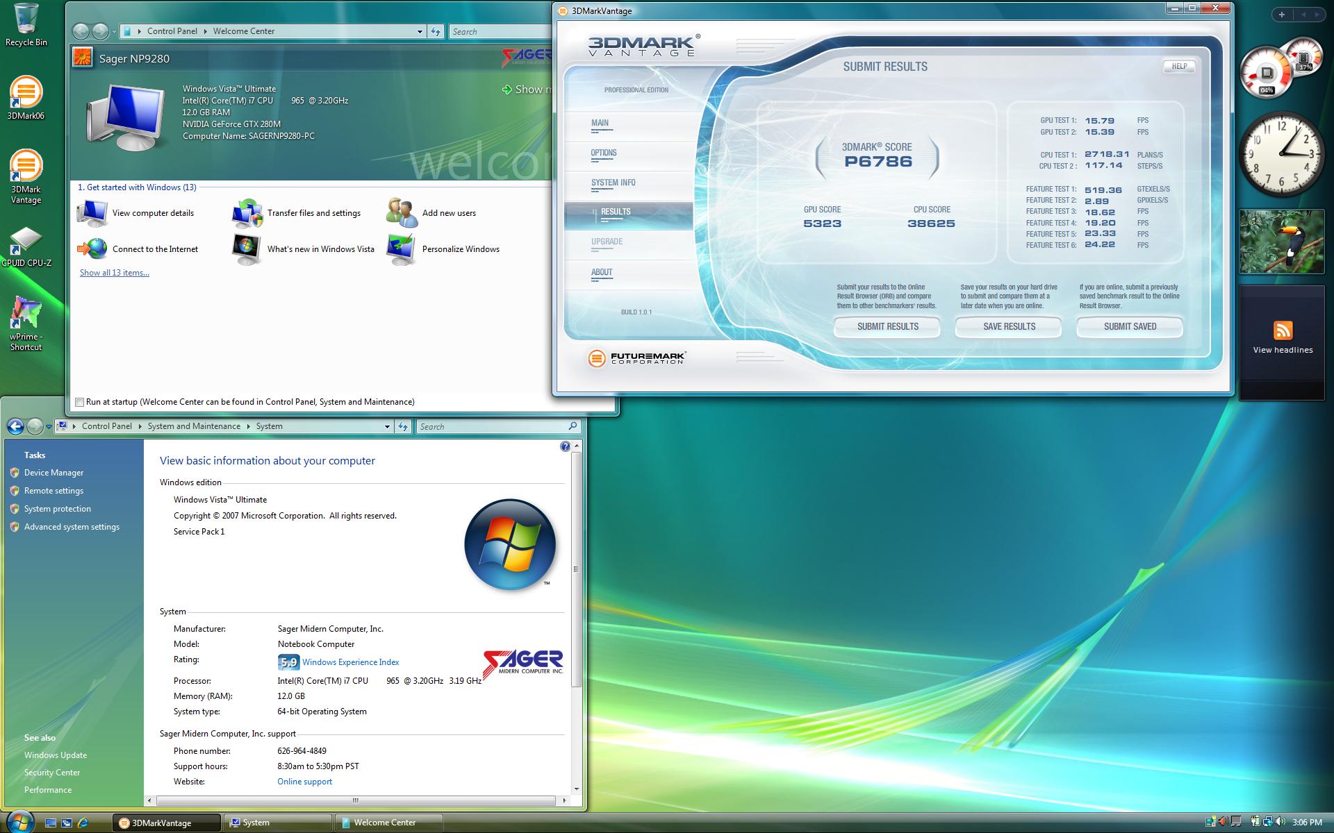The image size is (1334, 833).
Task: Switch to System taskbar button
Action: click(x=278, y=823)
